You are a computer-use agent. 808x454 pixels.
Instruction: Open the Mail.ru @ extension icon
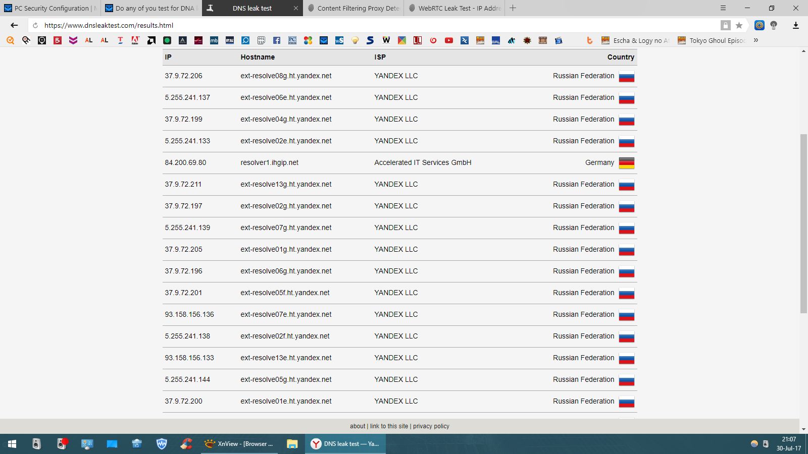[x=759, y=25]
